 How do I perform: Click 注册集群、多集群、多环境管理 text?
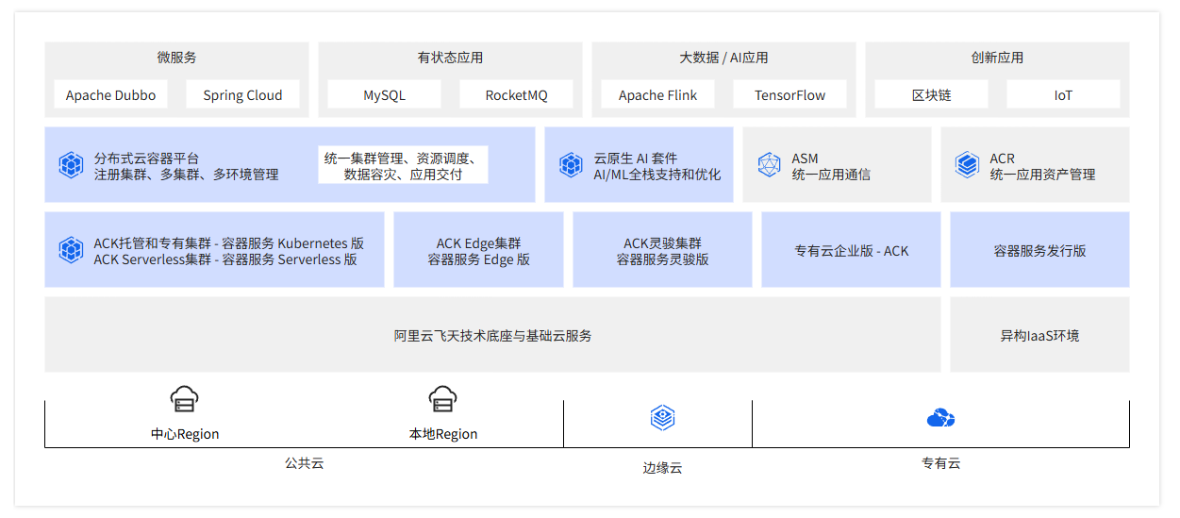pos(186,174)
